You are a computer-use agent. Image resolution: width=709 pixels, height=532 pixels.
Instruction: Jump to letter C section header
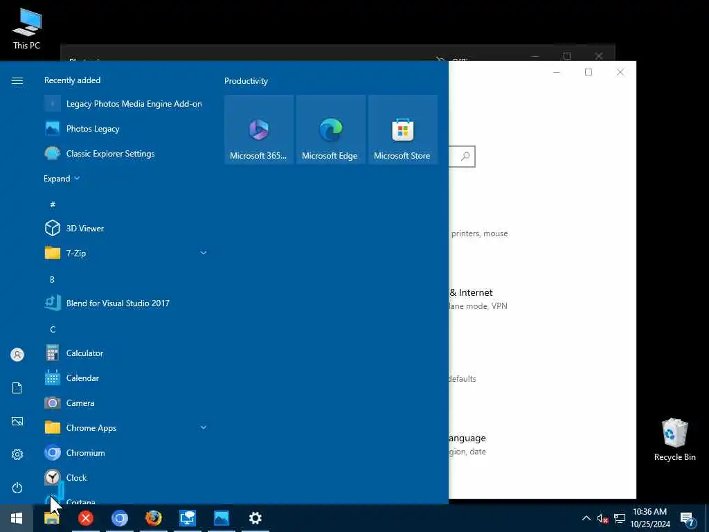(x=53, y=329)
